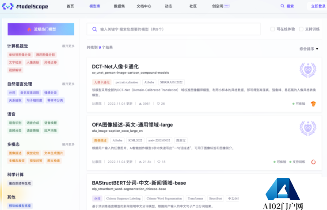Filter by 图像描述 tag in sidebar

coord(15,153)
